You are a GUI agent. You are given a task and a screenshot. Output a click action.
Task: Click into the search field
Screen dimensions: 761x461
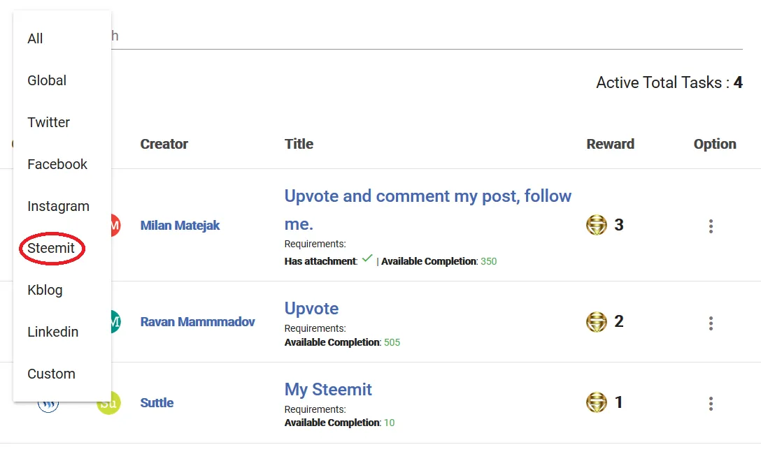point(427,36)
